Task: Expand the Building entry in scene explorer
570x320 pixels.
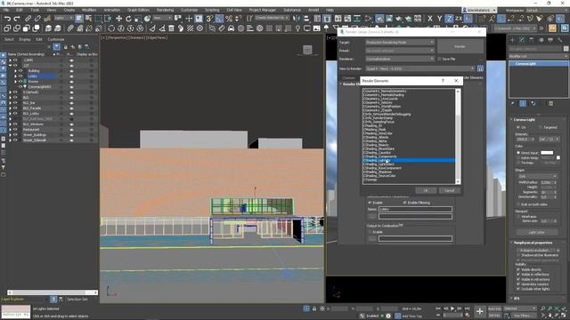Action: (16, 71)
